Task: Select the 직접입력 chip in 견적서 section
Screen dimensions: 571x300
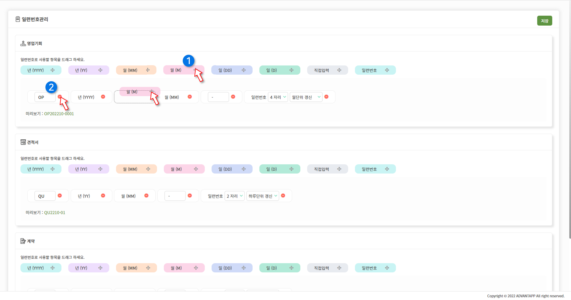Action: click(322, 169)
